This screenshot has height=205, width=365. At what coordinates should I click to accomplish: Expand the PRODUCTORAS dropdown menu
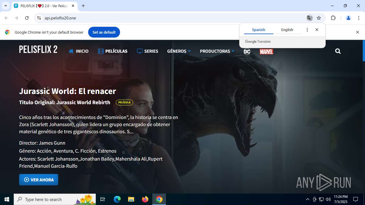(x=217, y=51)
